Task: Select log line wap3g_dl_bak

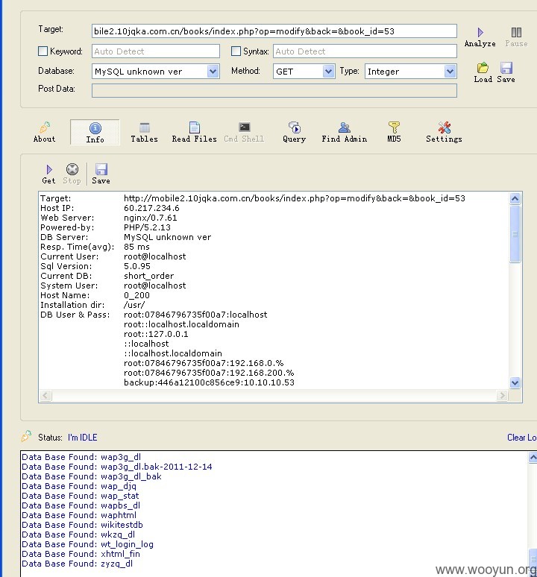Action: pos(92,476)
